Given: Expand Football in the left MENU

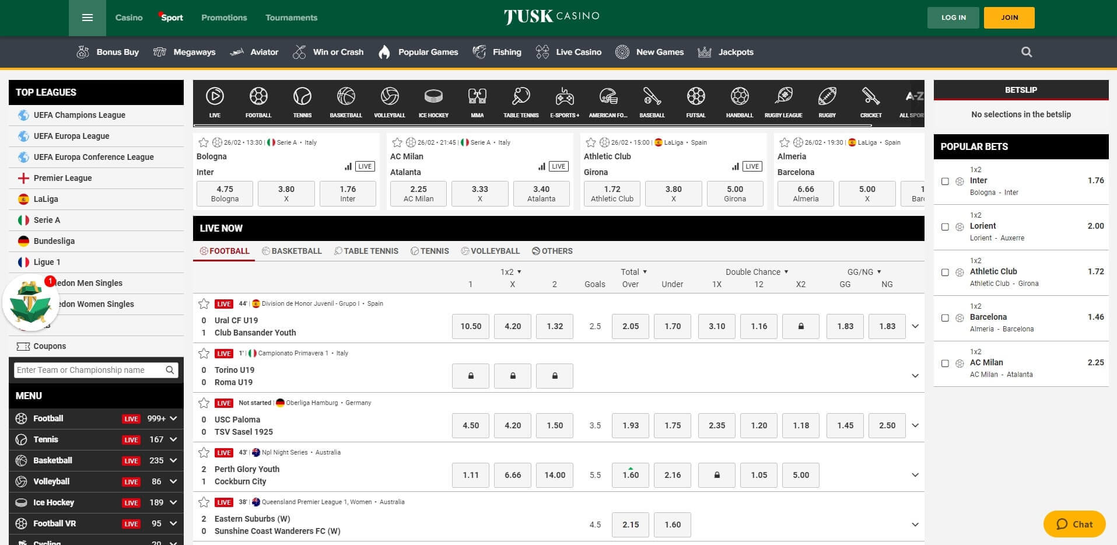Looking at the screenshot, I should tap(171, 418).
